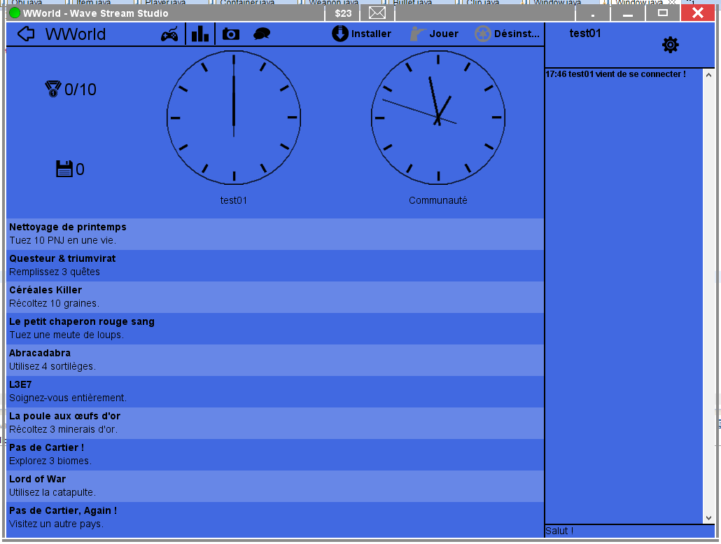Click the back arrow next to WWorld

[x=26, y=34]
